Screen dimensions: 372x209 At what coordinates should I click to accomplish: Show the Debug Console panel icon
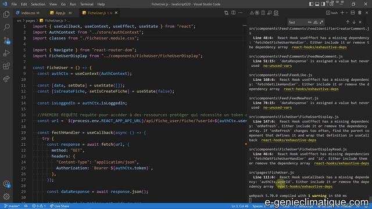tap(270, 13)
